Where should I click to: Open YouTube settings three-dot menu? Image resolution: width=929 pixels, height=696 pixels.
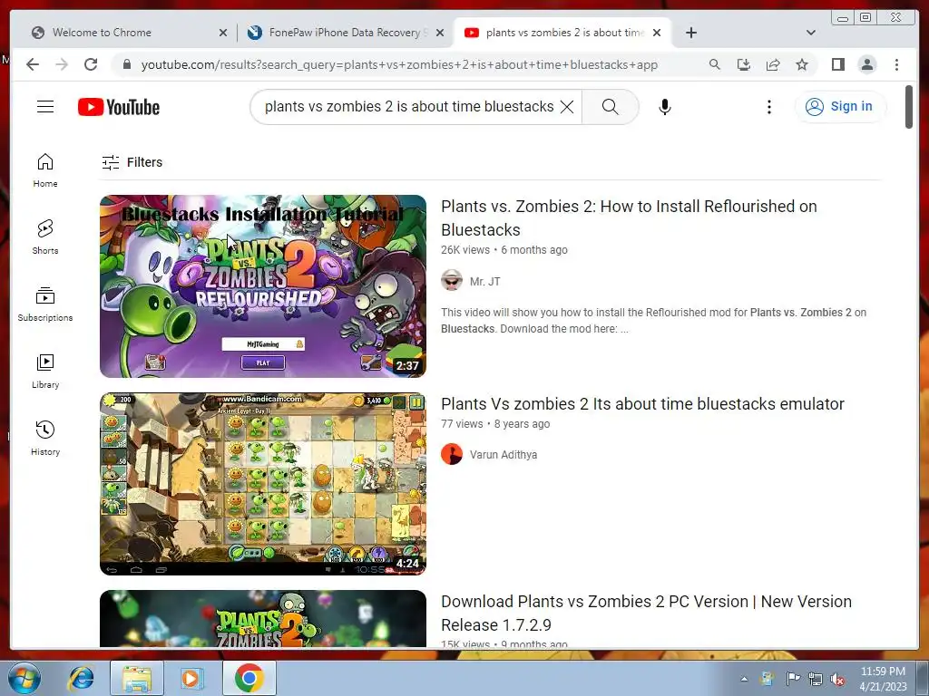click(769, 107)
